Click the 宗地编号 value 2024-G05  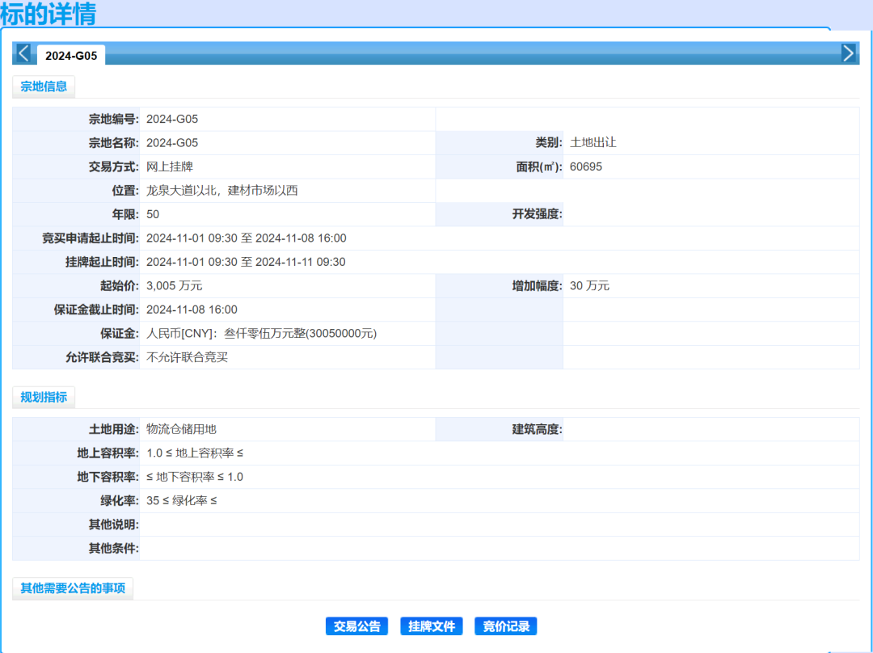pyautogui.click(x=172, y=119)
